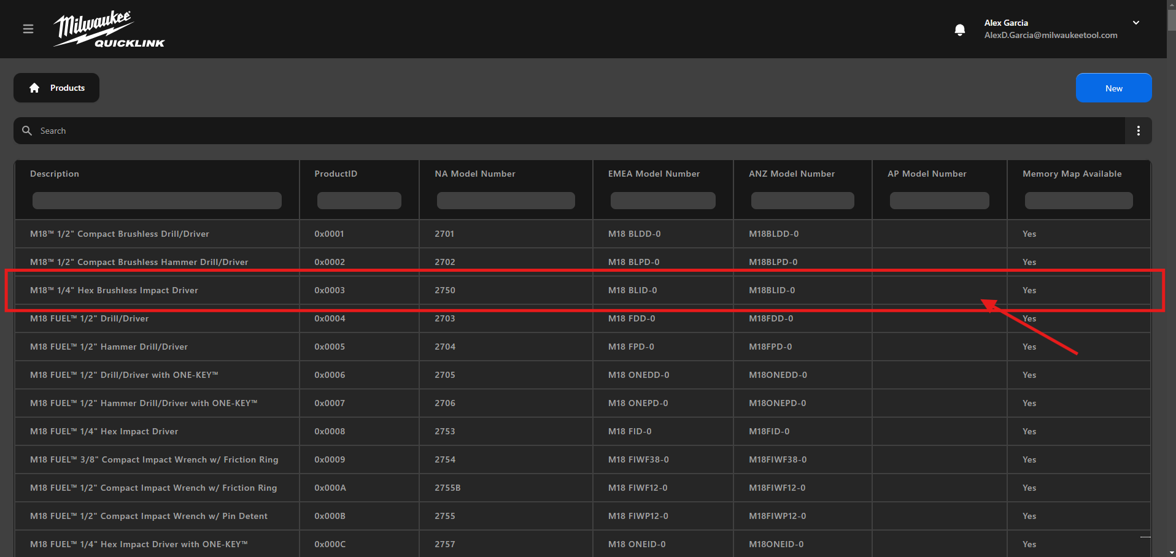This screenshot has height=557, width=1176.
Task: Sort by EMEA Model Number column header
Action: click(654, 174)
